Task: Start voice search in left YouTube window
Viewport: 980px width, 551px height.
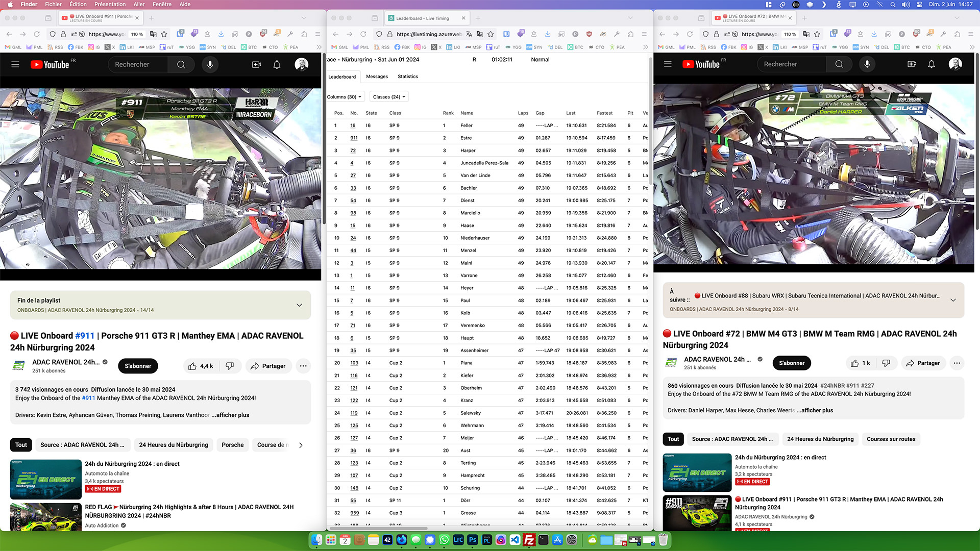Action: tap(210, 65)
